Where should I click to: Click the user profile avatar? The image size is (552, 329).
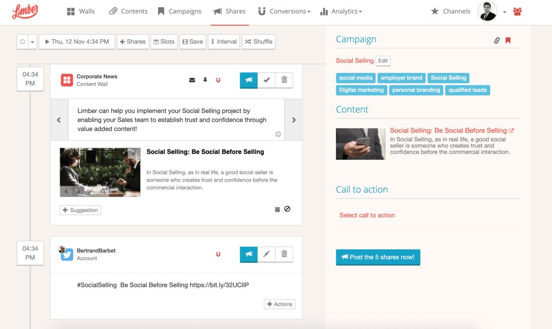pyautogui.click(x=487, y=11)
